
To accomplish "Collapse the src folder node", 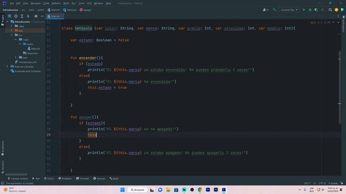I will click(11, 35).
